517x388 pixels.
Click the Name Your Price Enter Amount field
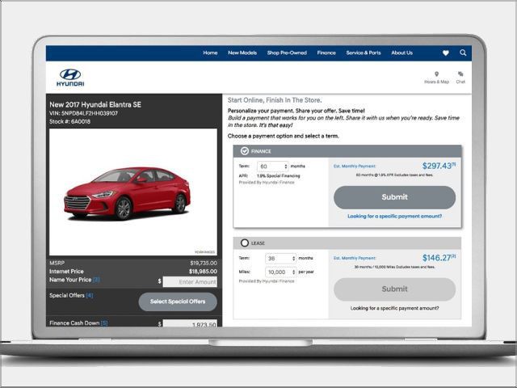190,282
